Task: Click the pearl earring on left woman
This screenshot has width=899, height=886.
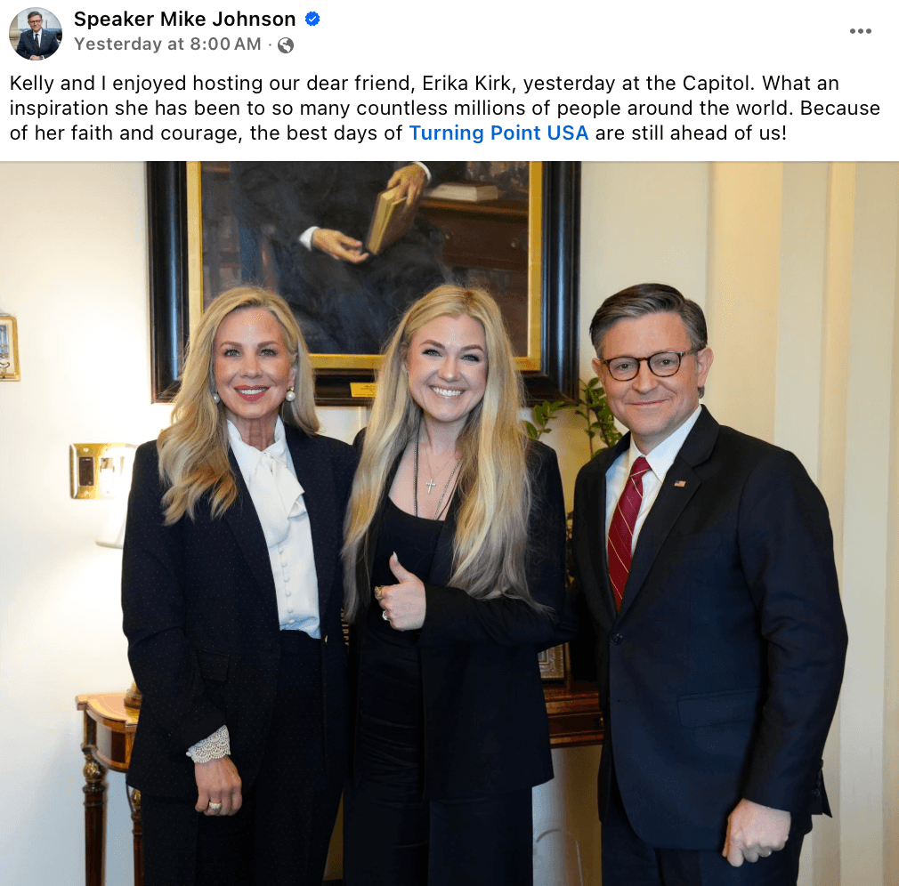Action: 290,394
